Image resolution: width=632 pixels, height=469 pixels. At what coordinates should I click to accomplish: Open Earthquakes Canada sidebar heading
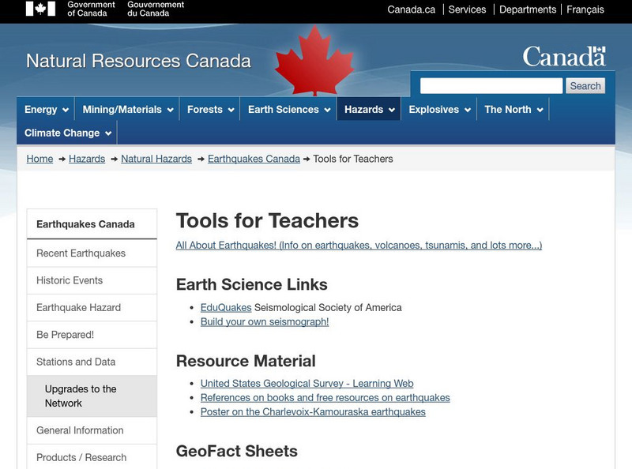(92, 224)
